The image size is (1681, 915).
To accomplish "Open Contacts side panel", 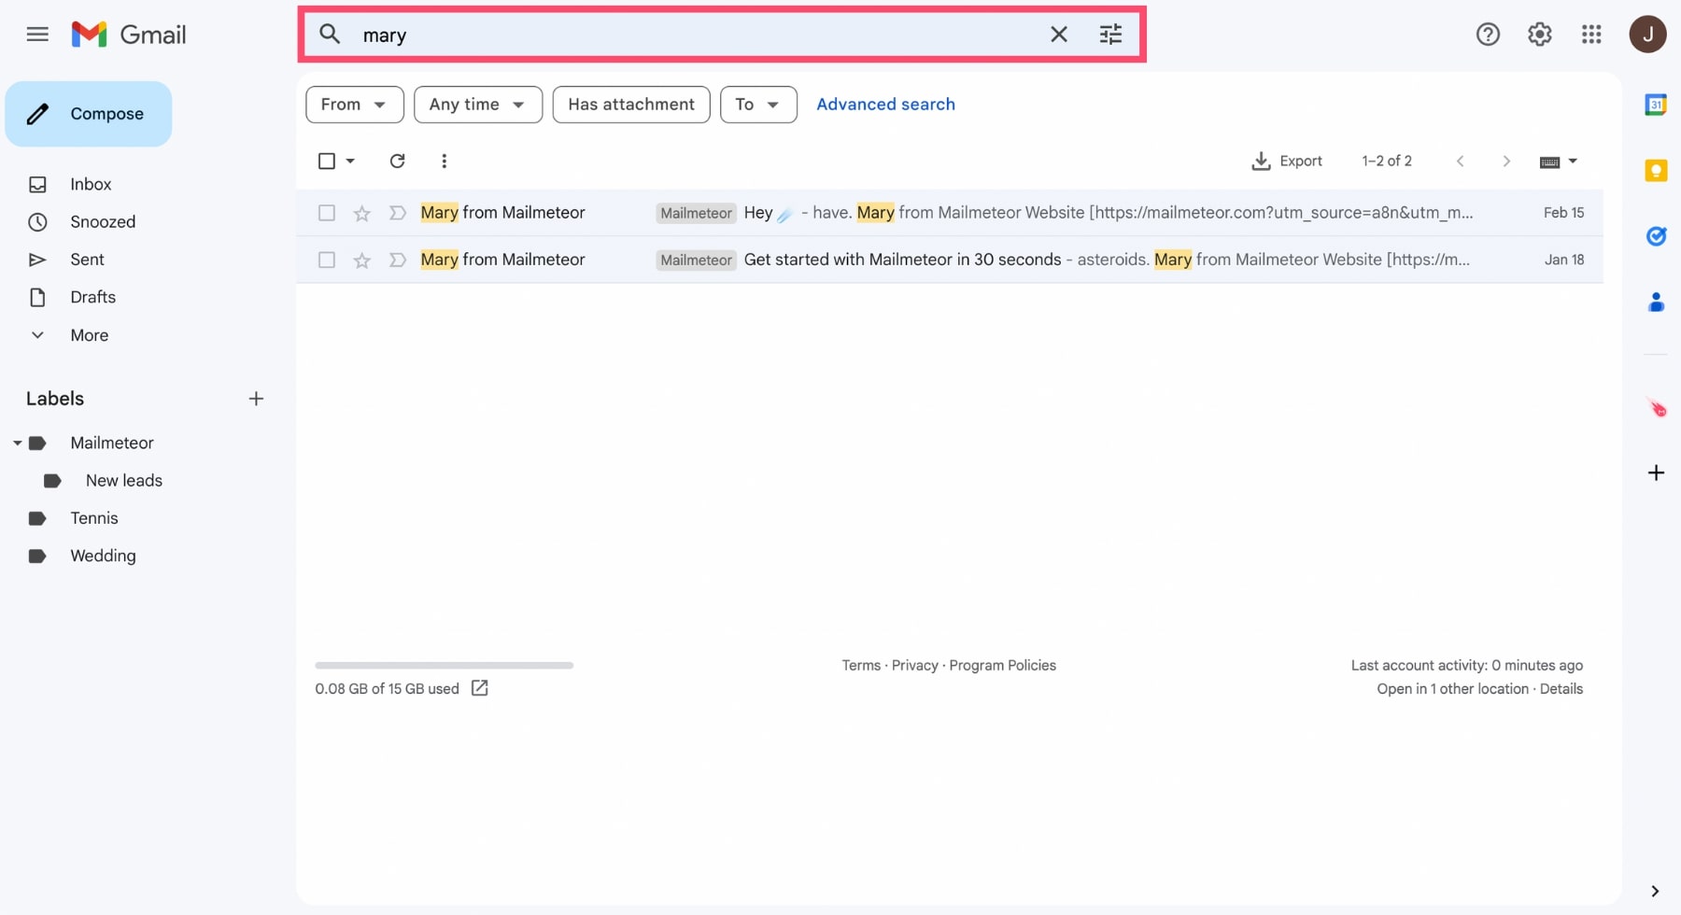I will click(x=1656, y=303).
